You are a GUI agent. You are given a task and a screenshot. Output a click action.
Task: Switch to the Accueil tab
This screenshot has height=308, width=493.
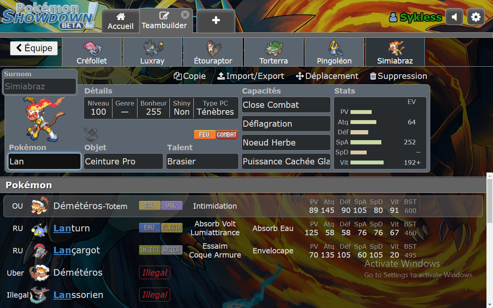[121, 21]
